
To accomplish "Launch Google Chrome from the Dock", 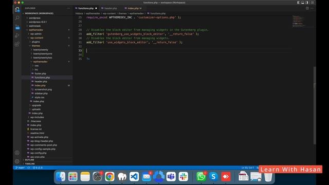I will click(x=109, y=177).
